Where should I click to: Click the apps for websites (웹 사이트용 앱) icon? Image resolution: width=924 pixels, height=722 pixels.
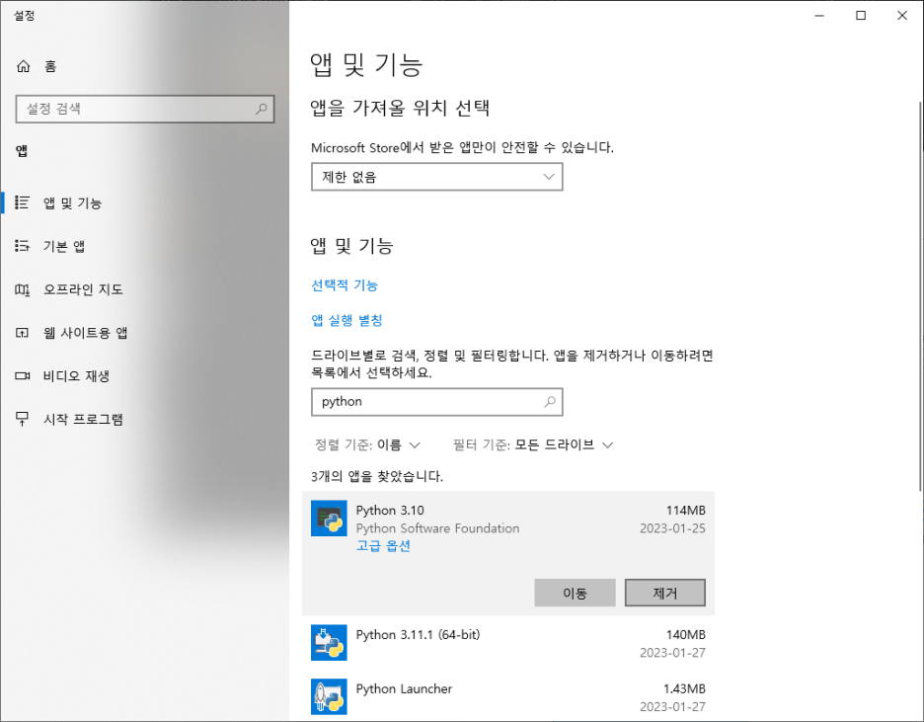click(22, 333)
